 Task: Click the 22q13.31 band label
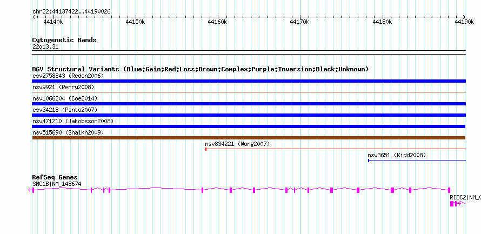click(x=45, y=47)
